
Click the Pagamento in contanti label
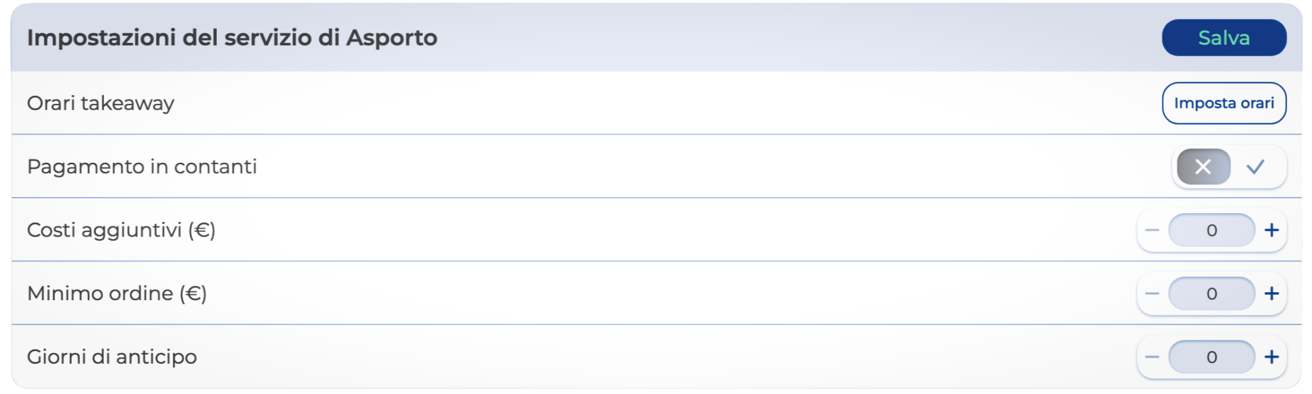(142, 167)
